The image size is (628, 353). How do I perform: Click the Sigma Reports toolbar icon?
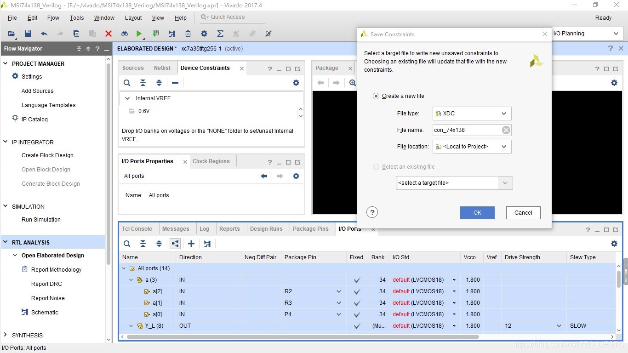(x=220, y=34)
